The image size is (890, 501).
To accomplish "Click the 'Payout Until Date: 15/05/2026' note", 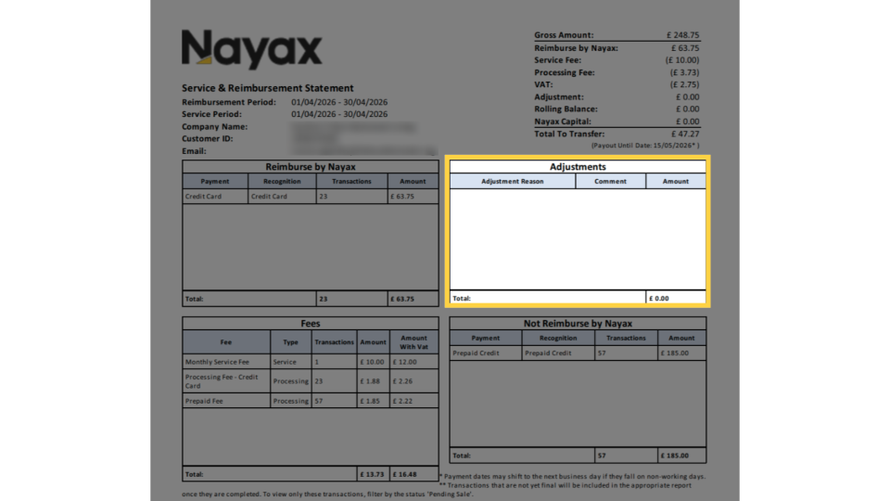I will click(x=645, y=146).
